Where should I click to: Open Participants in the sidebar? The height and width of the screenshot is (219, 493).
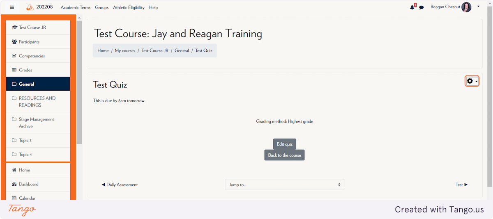coord(38,42)
